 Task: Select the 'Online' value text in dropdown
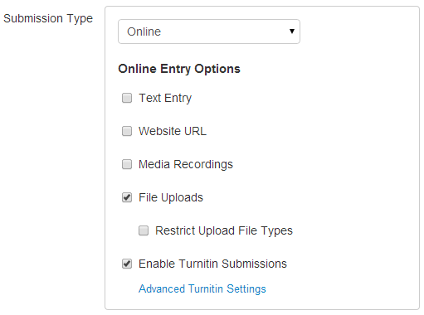click(144, 31)
